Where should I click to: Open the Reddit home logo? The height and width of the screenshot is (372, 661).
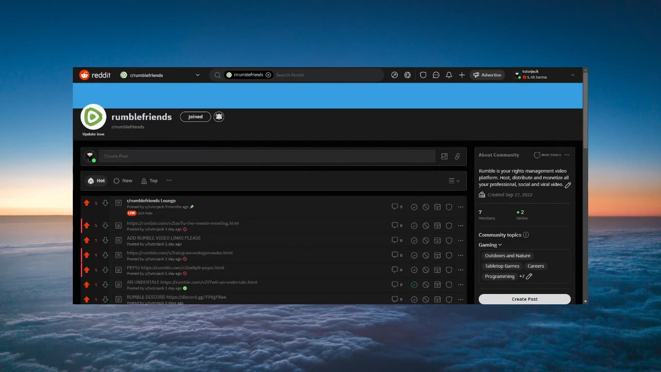(x=95, y=75)
